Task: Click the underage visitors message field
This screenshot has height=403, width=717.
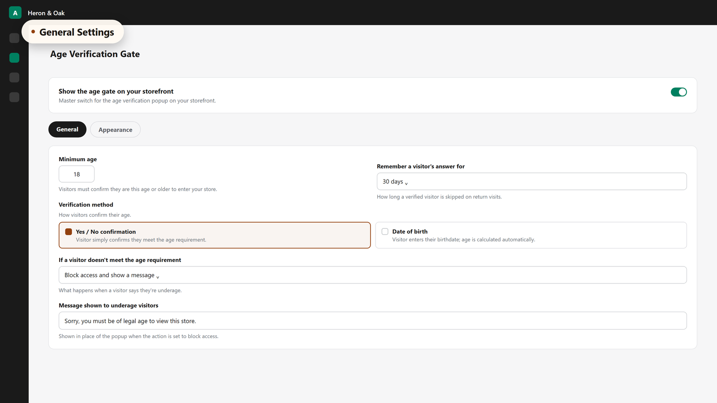Action: tap(372, 321)
